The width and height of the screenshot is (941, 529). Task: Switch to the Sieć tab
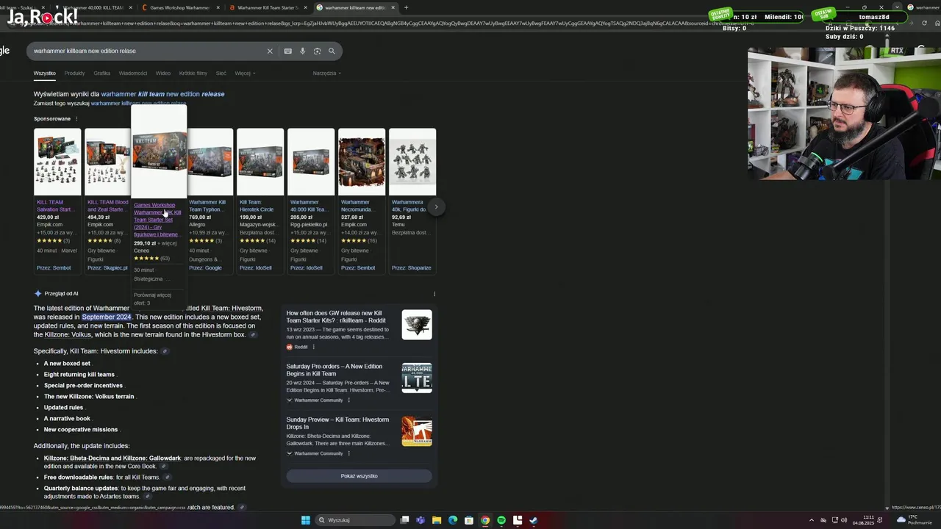pyautogui.click(x=221, y=73)
